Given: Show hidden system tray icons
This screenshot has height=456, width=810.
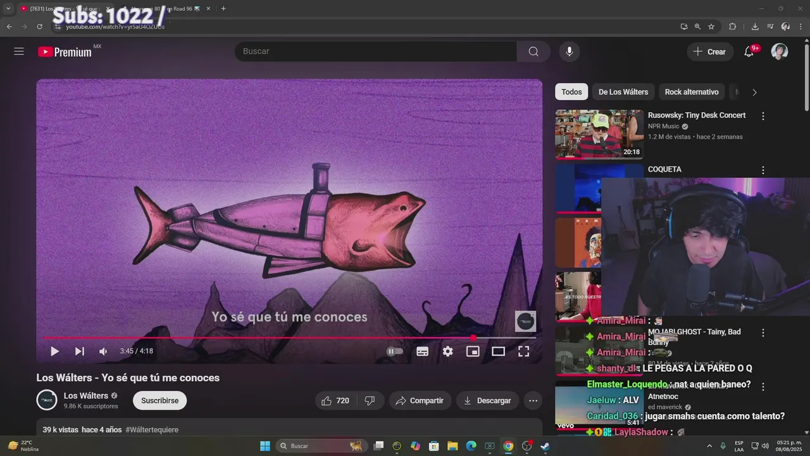Looking at the screenshot, I should [709, 446].
